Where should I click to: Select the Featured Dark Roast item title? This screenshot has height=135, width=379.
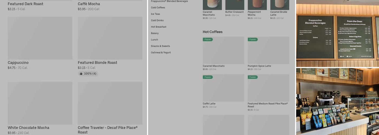(25, 4)
